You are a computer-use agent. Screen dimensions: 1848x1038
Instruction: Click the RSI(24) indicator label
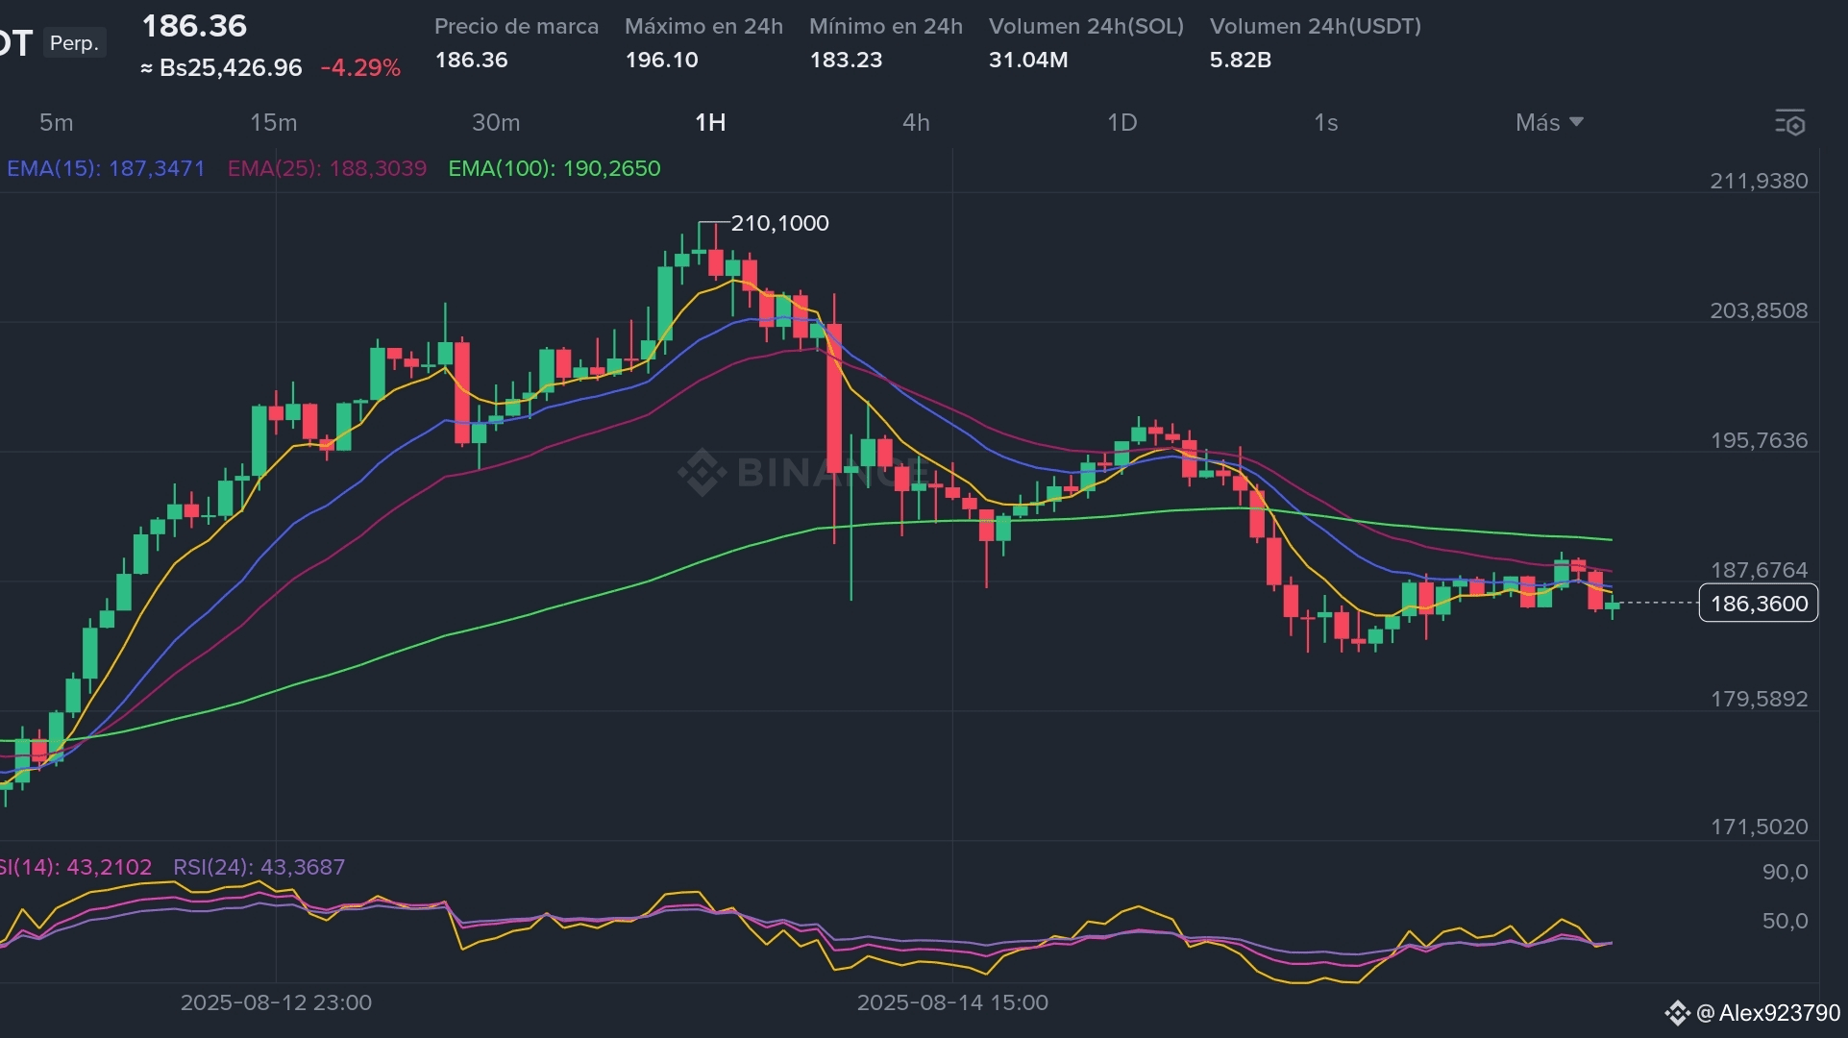click(259, 867)
